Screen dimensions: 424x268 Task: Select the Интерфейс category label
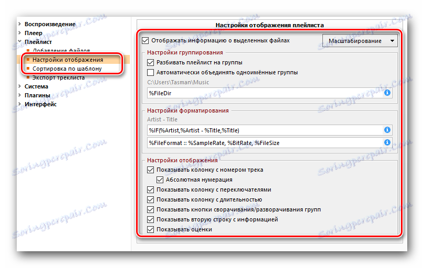pos(40,104)
